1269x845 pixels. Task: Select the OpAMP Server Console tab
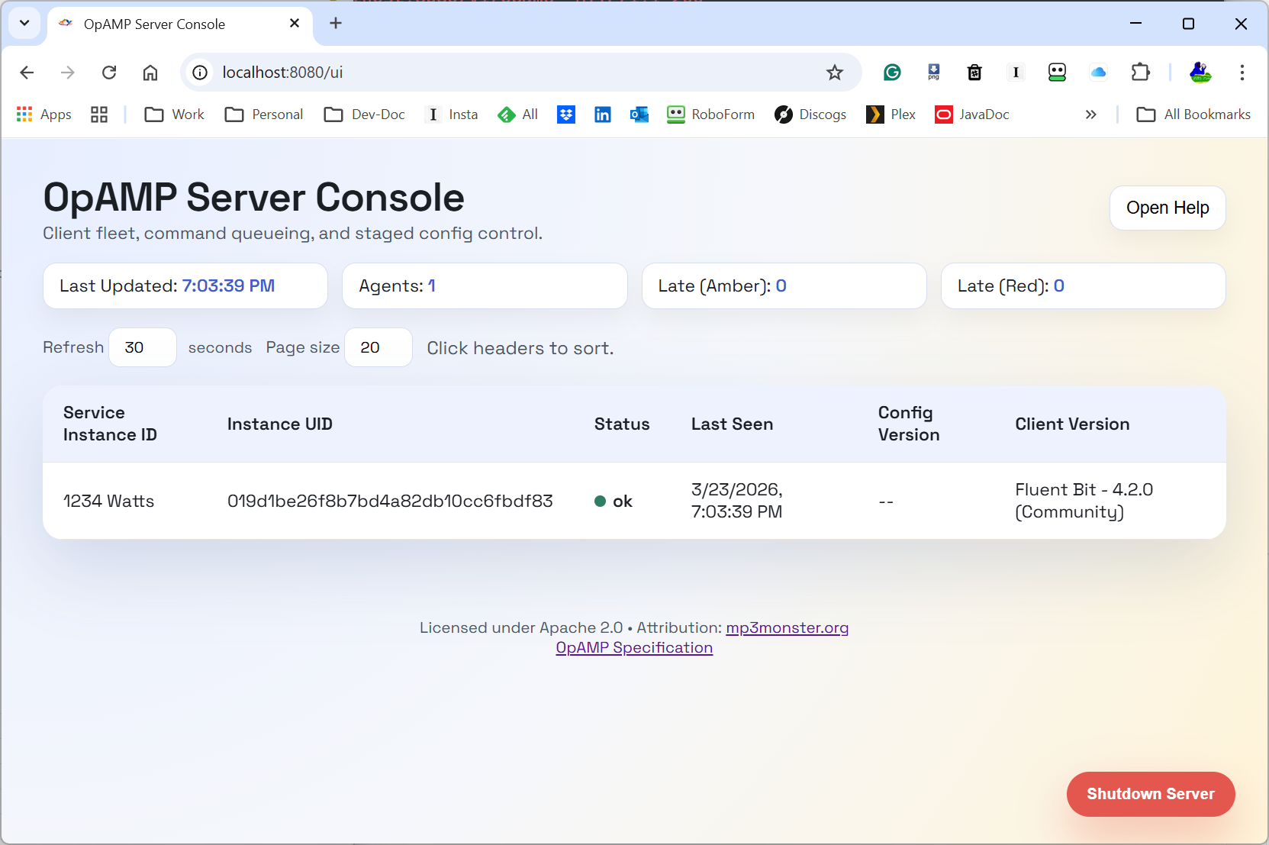154,24
